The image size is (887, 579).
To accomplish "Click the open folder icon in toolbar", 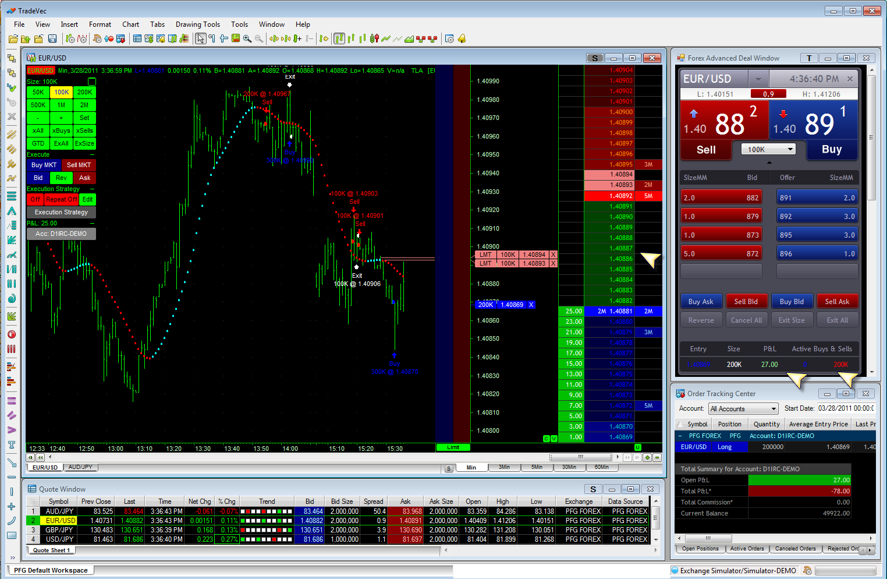I will pyautogui.click(x=13, y=39).
